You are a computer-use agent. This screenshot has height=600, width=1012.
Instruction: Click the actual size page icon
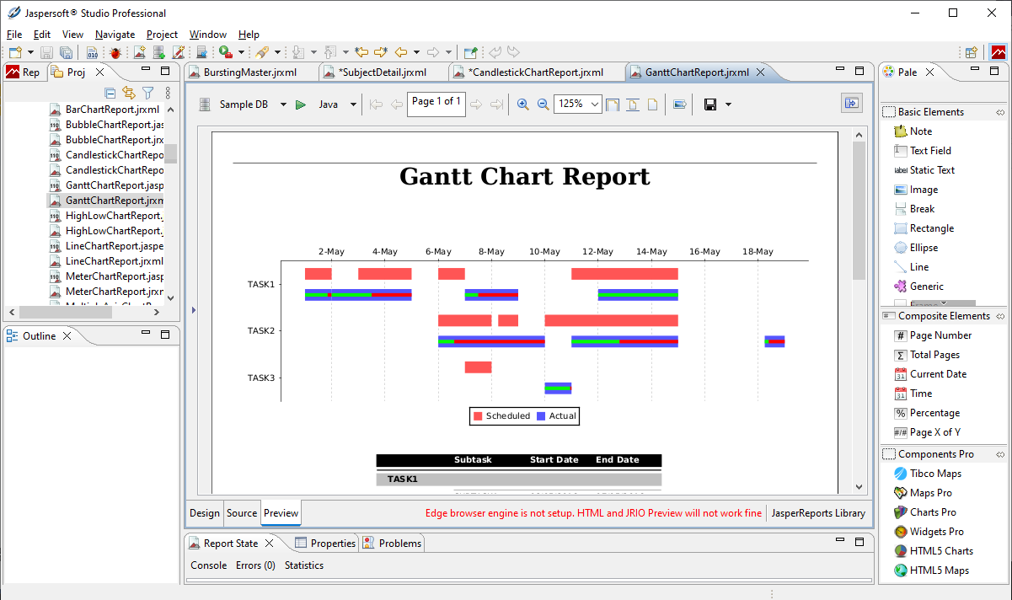651,104
